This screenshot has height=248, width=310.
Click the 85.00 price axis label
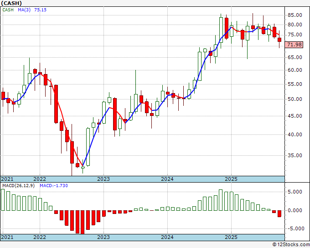295,15
